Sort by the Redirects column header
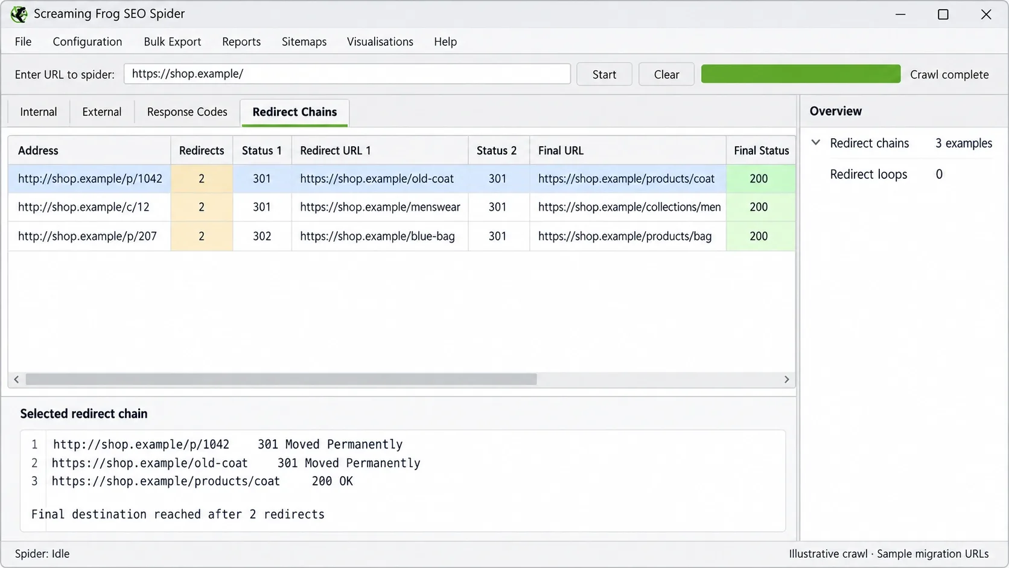Screen dimensions: 1009x568 pyautogui.click(x=202, y=150)
